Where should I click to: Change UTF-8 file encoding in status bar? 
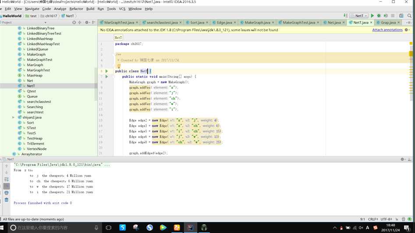click(x=386, y=219)
